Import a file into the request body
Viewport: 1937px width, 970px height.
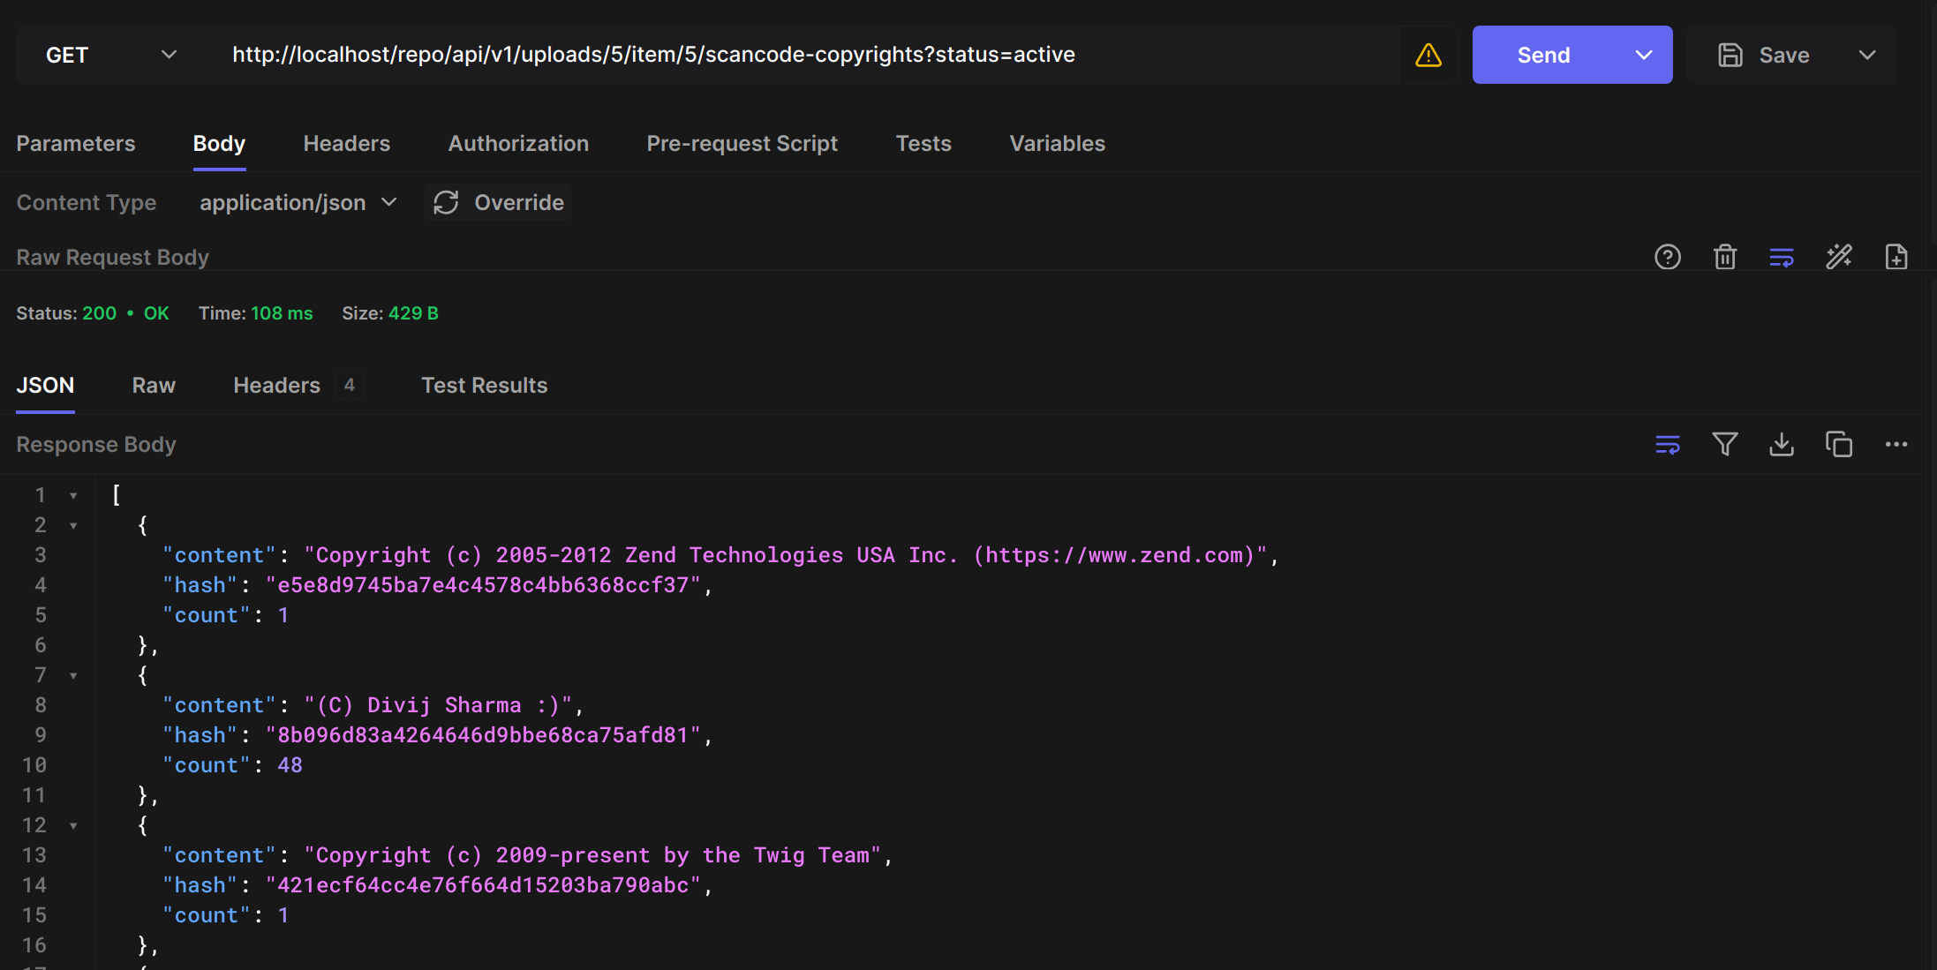tap(1896, 257)
